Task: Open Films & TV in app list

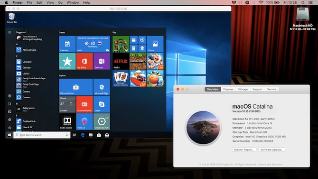Action: point(24,127)
